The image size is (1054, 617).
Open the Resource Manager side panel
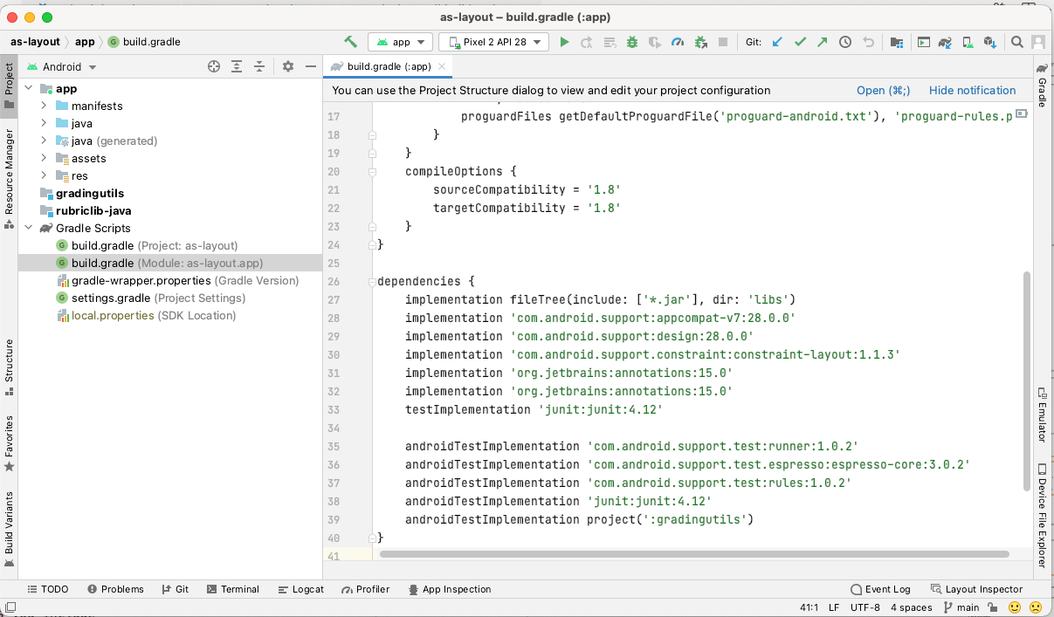tap(9, 179)
